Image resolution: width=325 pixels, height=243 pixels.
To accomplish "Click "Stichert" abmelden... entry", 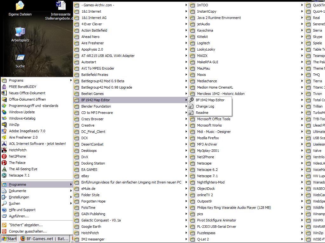I will (x=37, y=225).
